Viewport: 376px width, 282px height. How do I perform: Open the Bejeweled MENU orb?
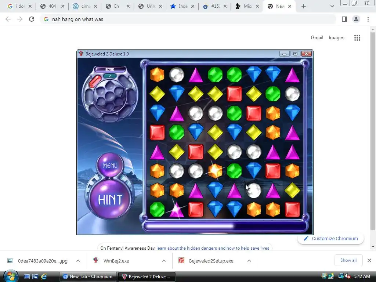(x=110, y=166)
